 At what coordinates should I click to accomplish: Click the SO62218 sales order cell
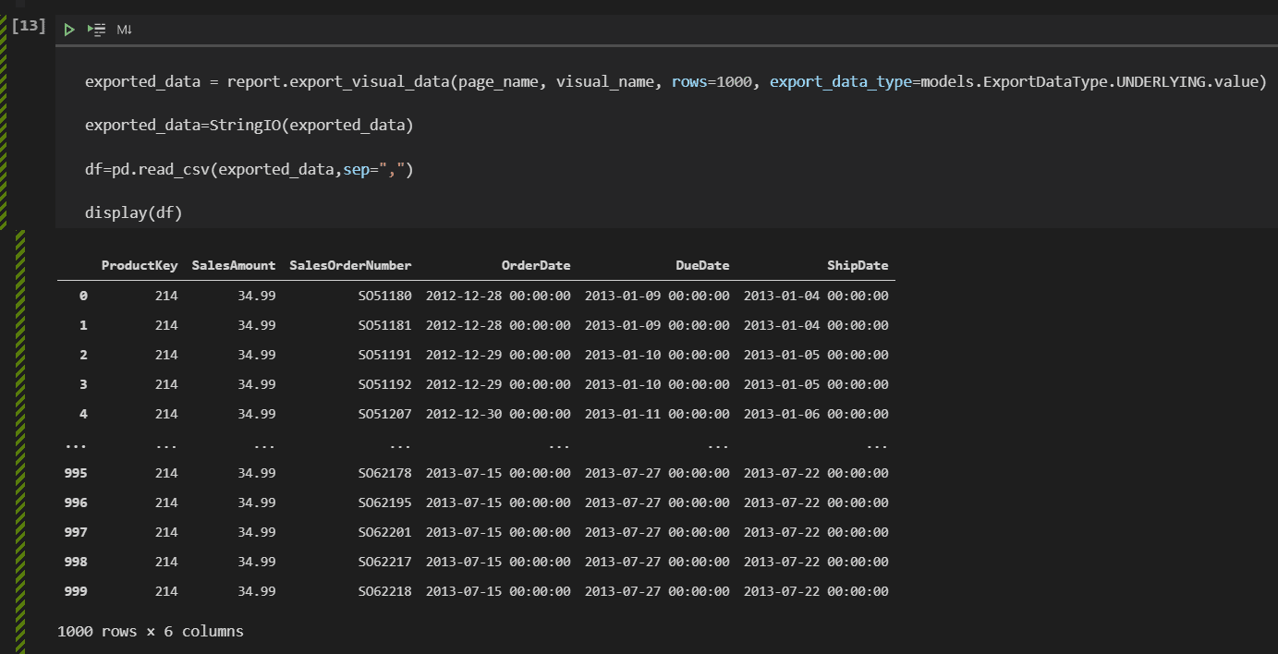(384, 591)
